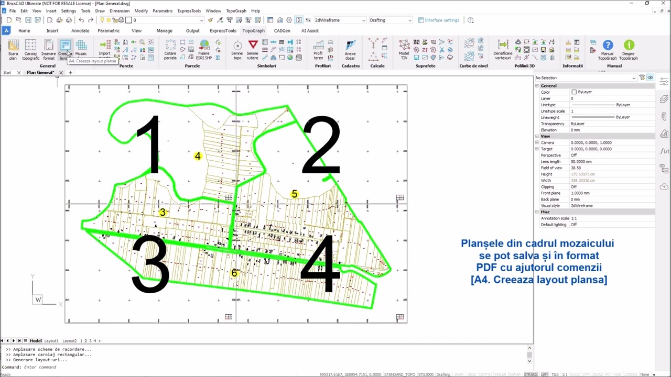Viewport: 671px width, 377px height.
Task: Toggle LWT lineweight display
Action: coord(545,374)
